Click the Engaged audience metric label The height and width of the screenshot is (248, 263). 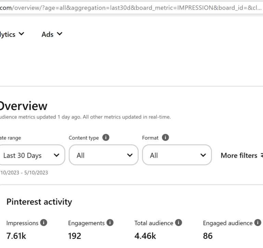228,223
